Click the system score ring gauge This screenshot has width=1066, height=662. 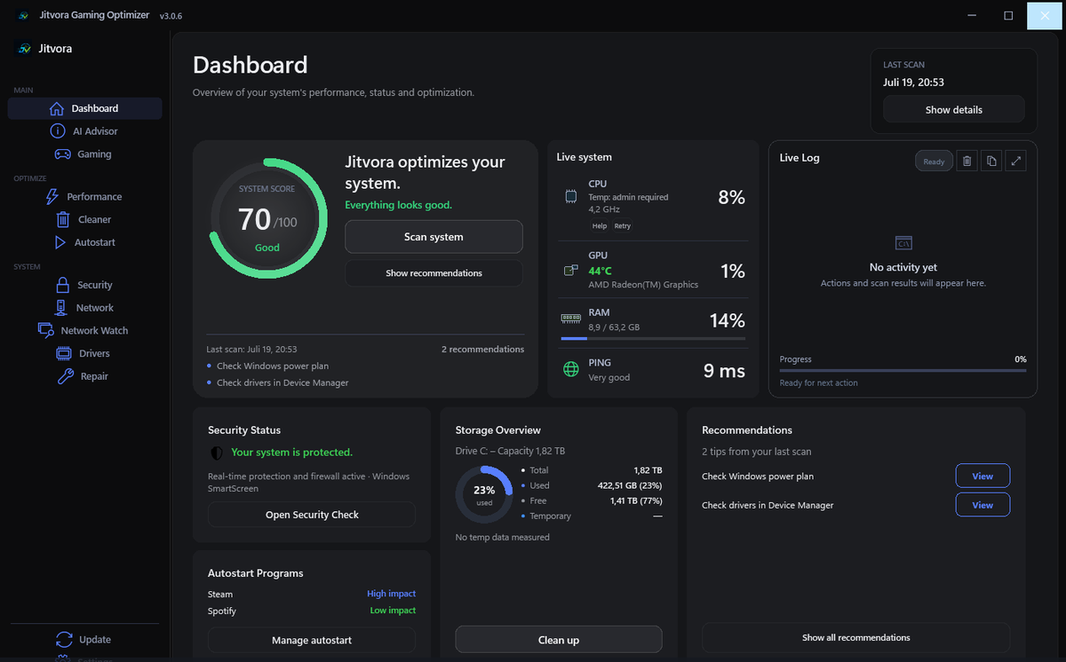tap(266, 218)
